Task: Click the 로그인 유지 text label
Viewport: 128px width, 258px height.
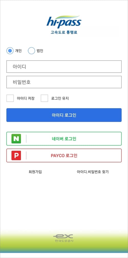Action: [x=60, y=98]
